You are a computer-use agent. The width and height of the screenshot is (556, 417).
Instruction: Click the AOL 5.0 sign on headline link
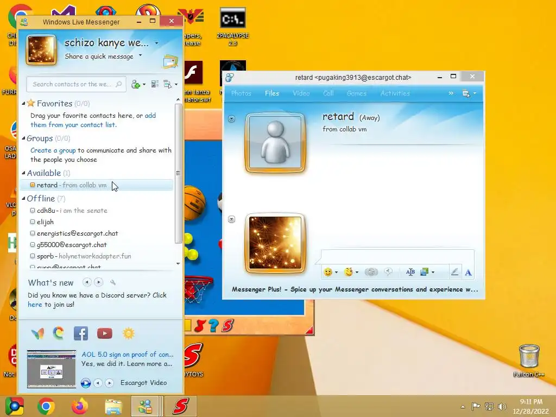coord(128,354)
